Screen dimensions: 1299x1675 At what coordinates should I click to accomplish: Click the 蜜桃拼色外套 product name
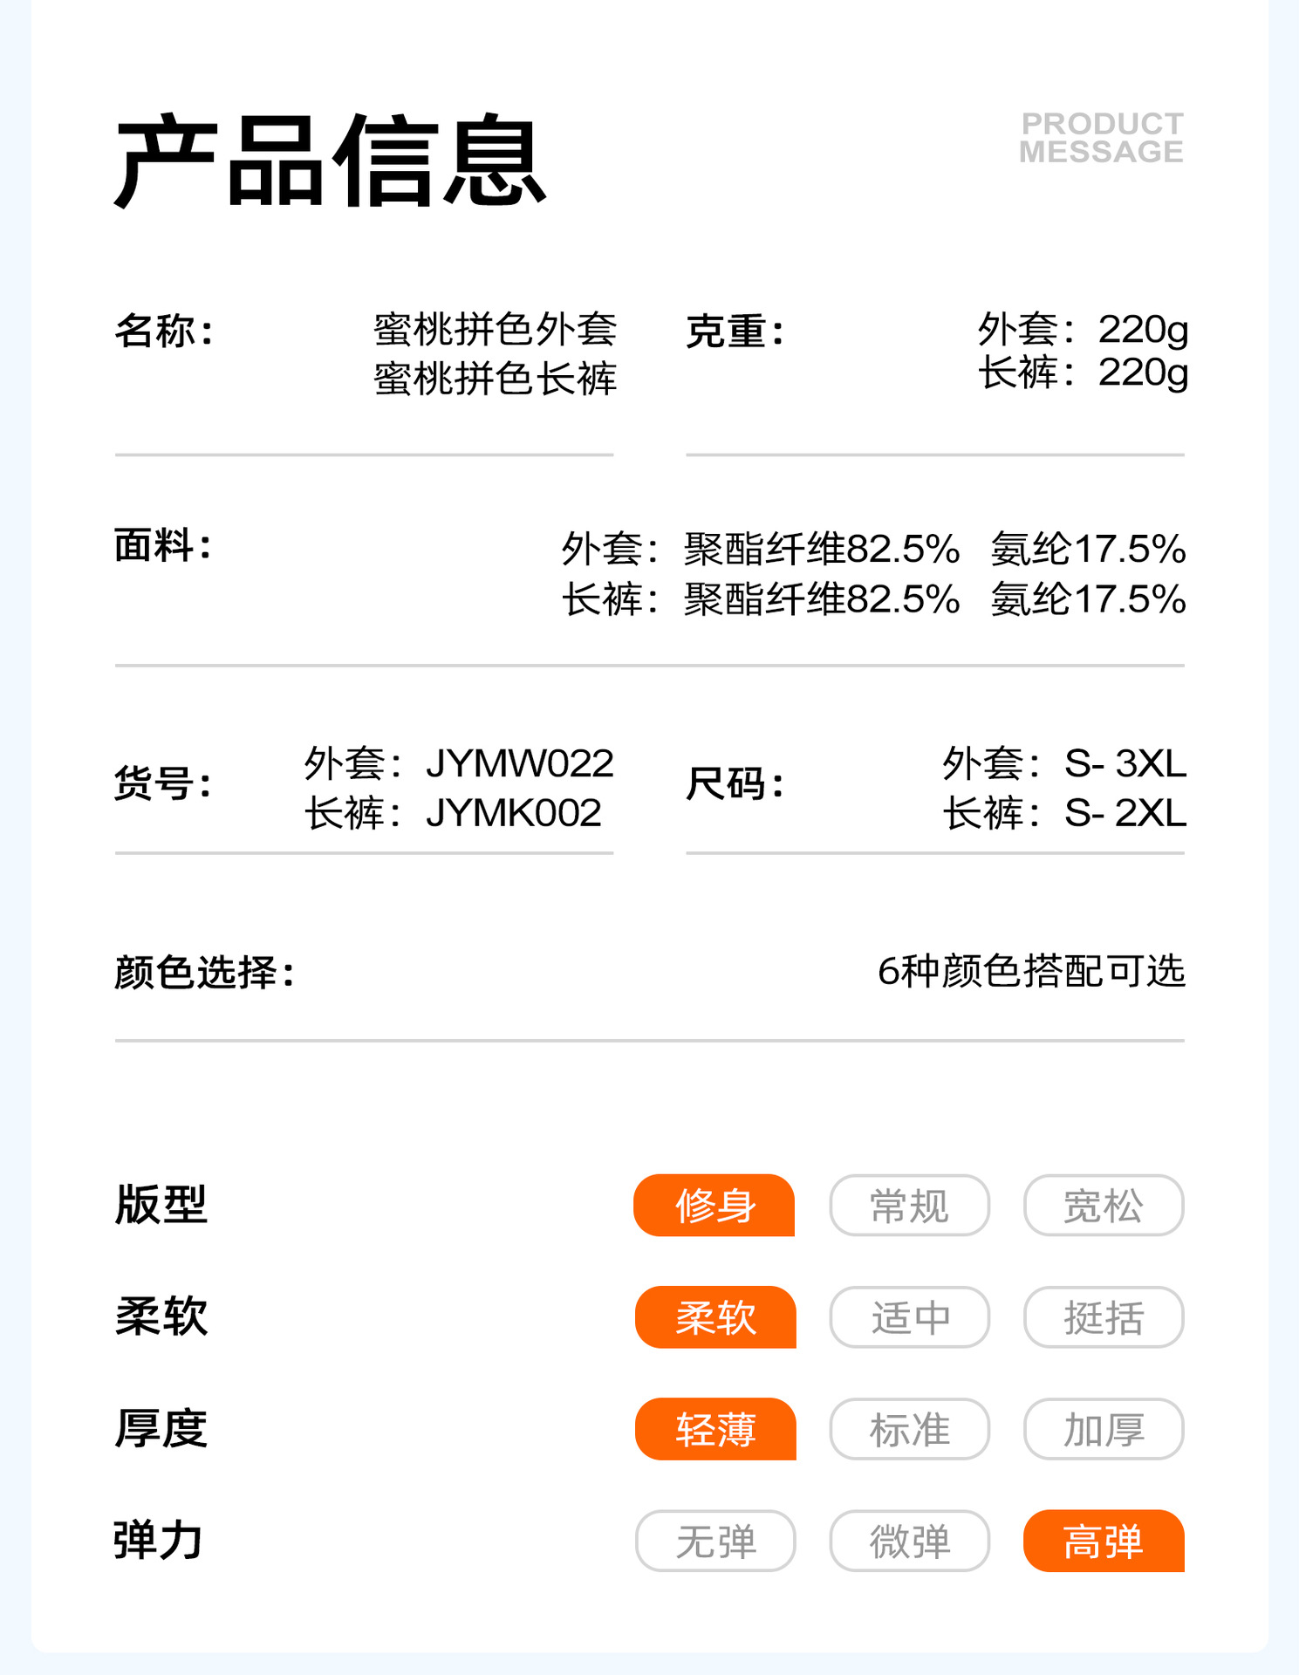click(x=495, y=330)
